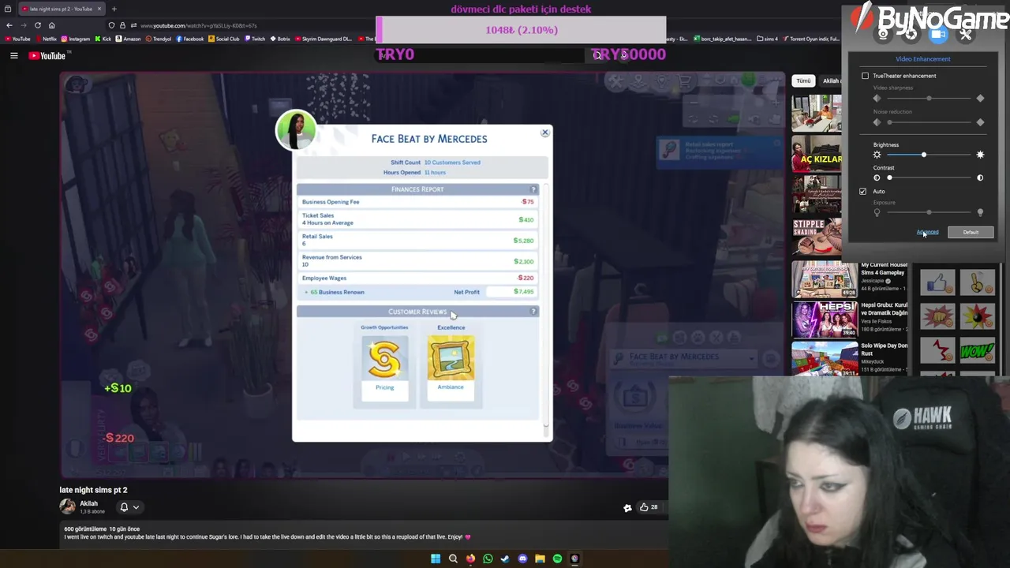Open Spotify from the taskbar
The width and height of the screenshot is (1010, 568).
tap(557, 559)
